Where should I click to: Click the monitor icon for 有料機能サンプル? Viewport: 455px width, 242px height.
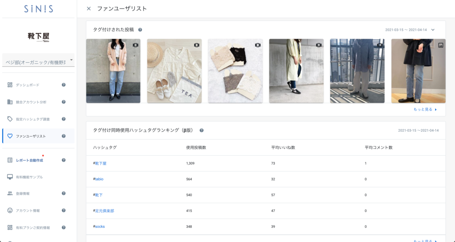coord(10,177)
